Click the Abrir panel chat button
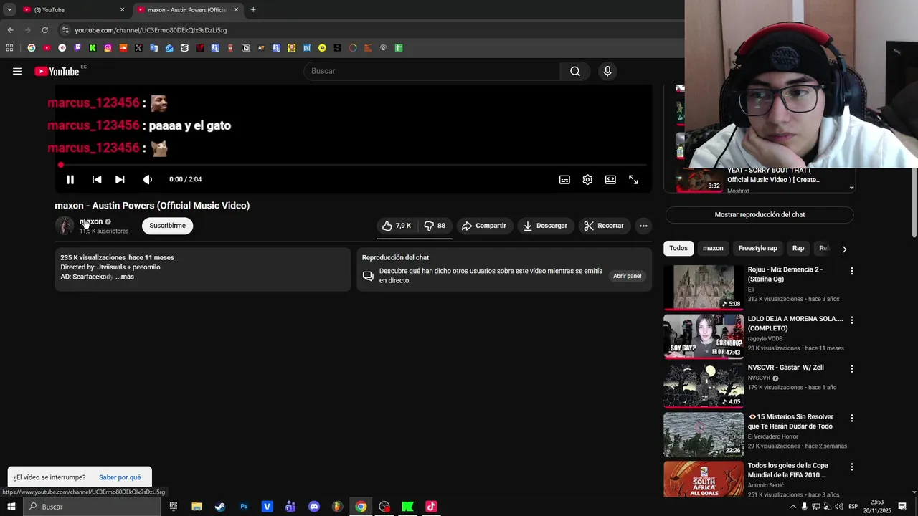The image size is (918, 516). tap(627, 276)
